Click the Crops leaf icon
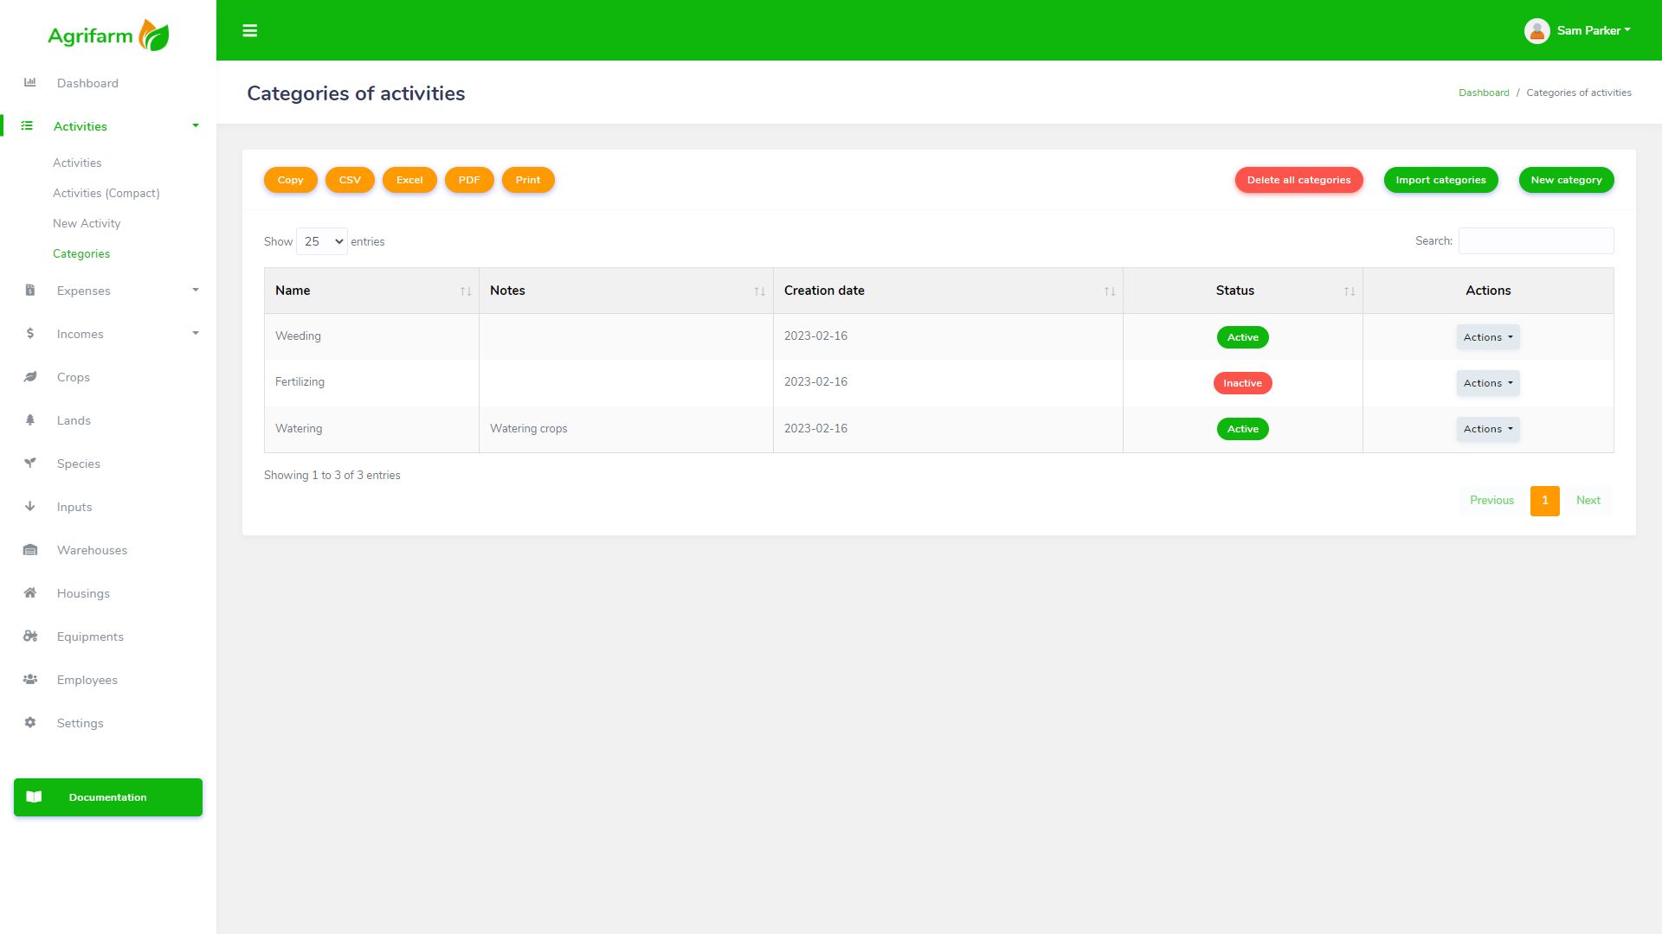This screenshot has width=1662, height=934. (x=30, y=377)
